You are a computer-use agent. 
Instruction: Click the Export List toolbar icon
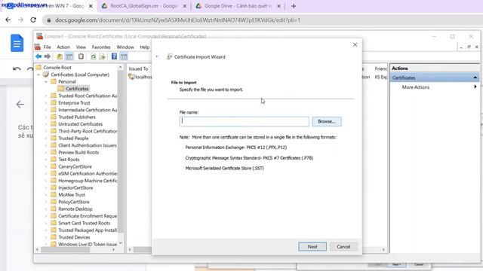(102, 56)
